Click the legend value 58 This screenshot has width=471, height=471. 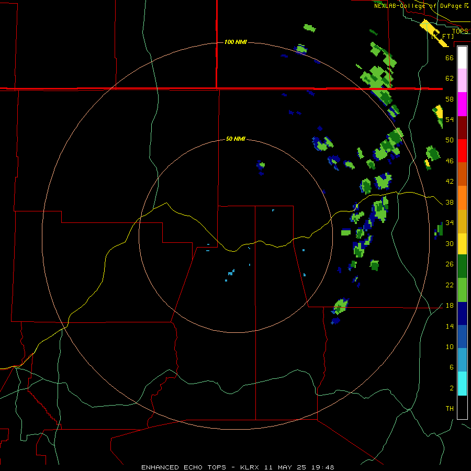(450, 99)
